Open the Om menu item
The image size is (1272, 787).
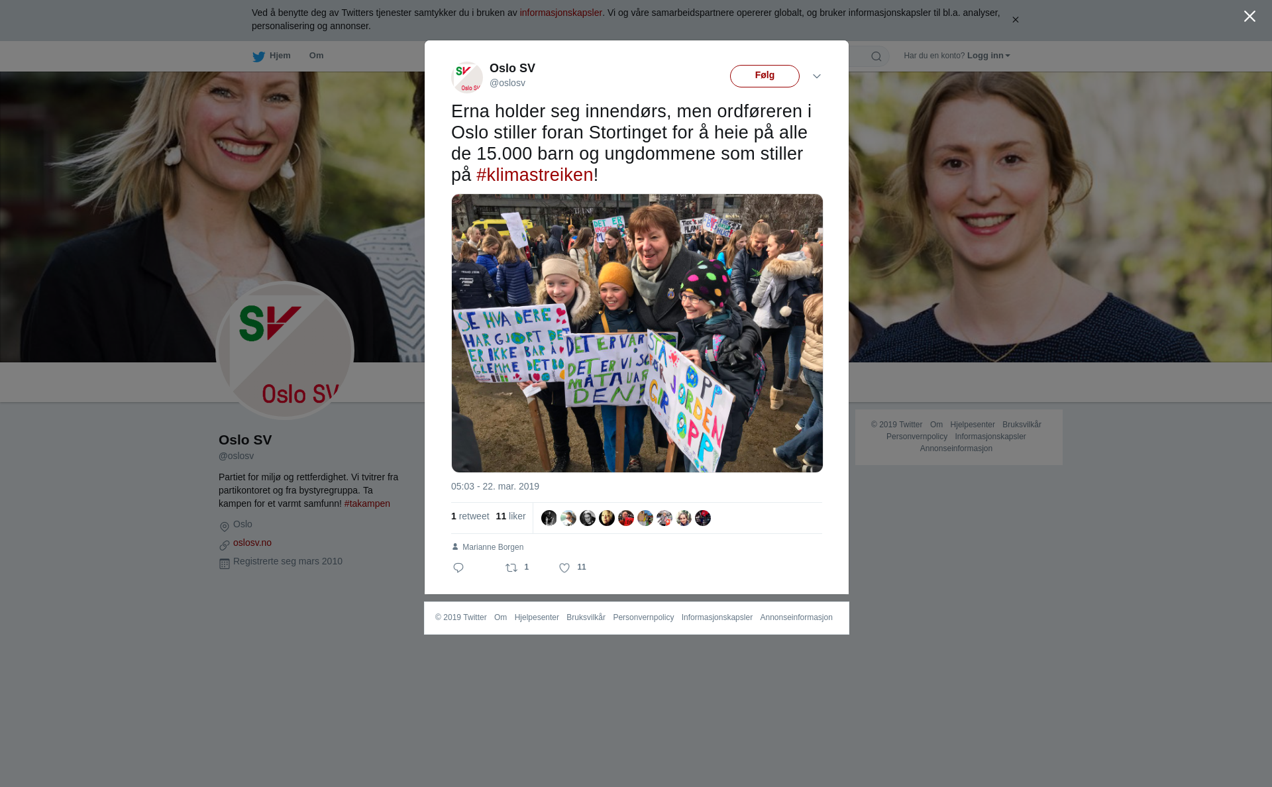(317, 56)
